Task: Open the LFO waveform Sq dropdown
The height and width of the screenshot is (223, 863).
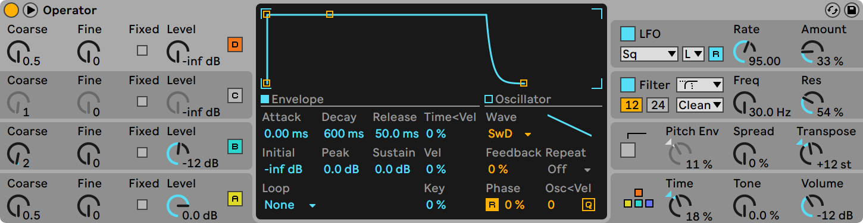Action: [x=649, y=54]
